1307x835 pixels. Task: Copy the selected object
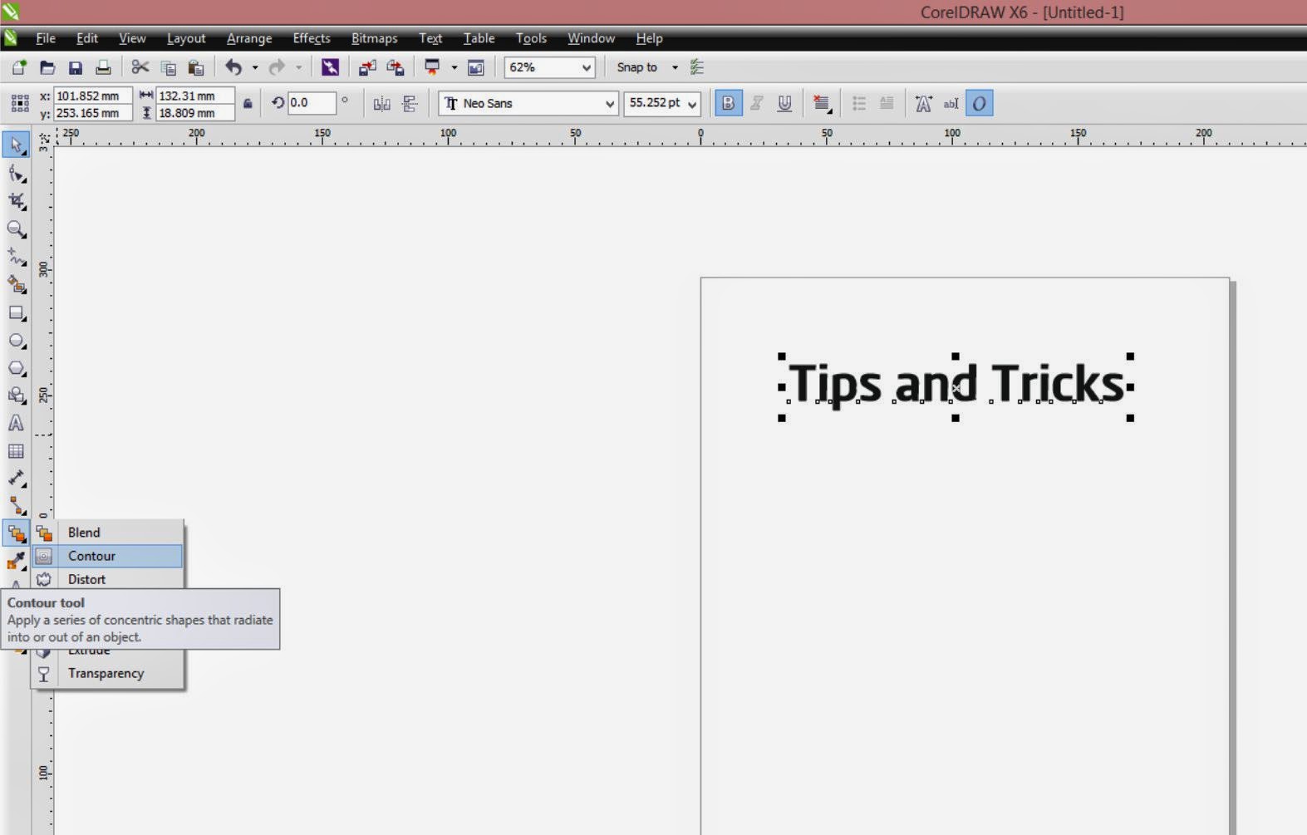point(169,67)
